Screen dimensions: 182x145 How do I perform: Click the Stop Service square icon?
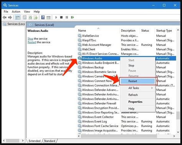click(61, 17)
